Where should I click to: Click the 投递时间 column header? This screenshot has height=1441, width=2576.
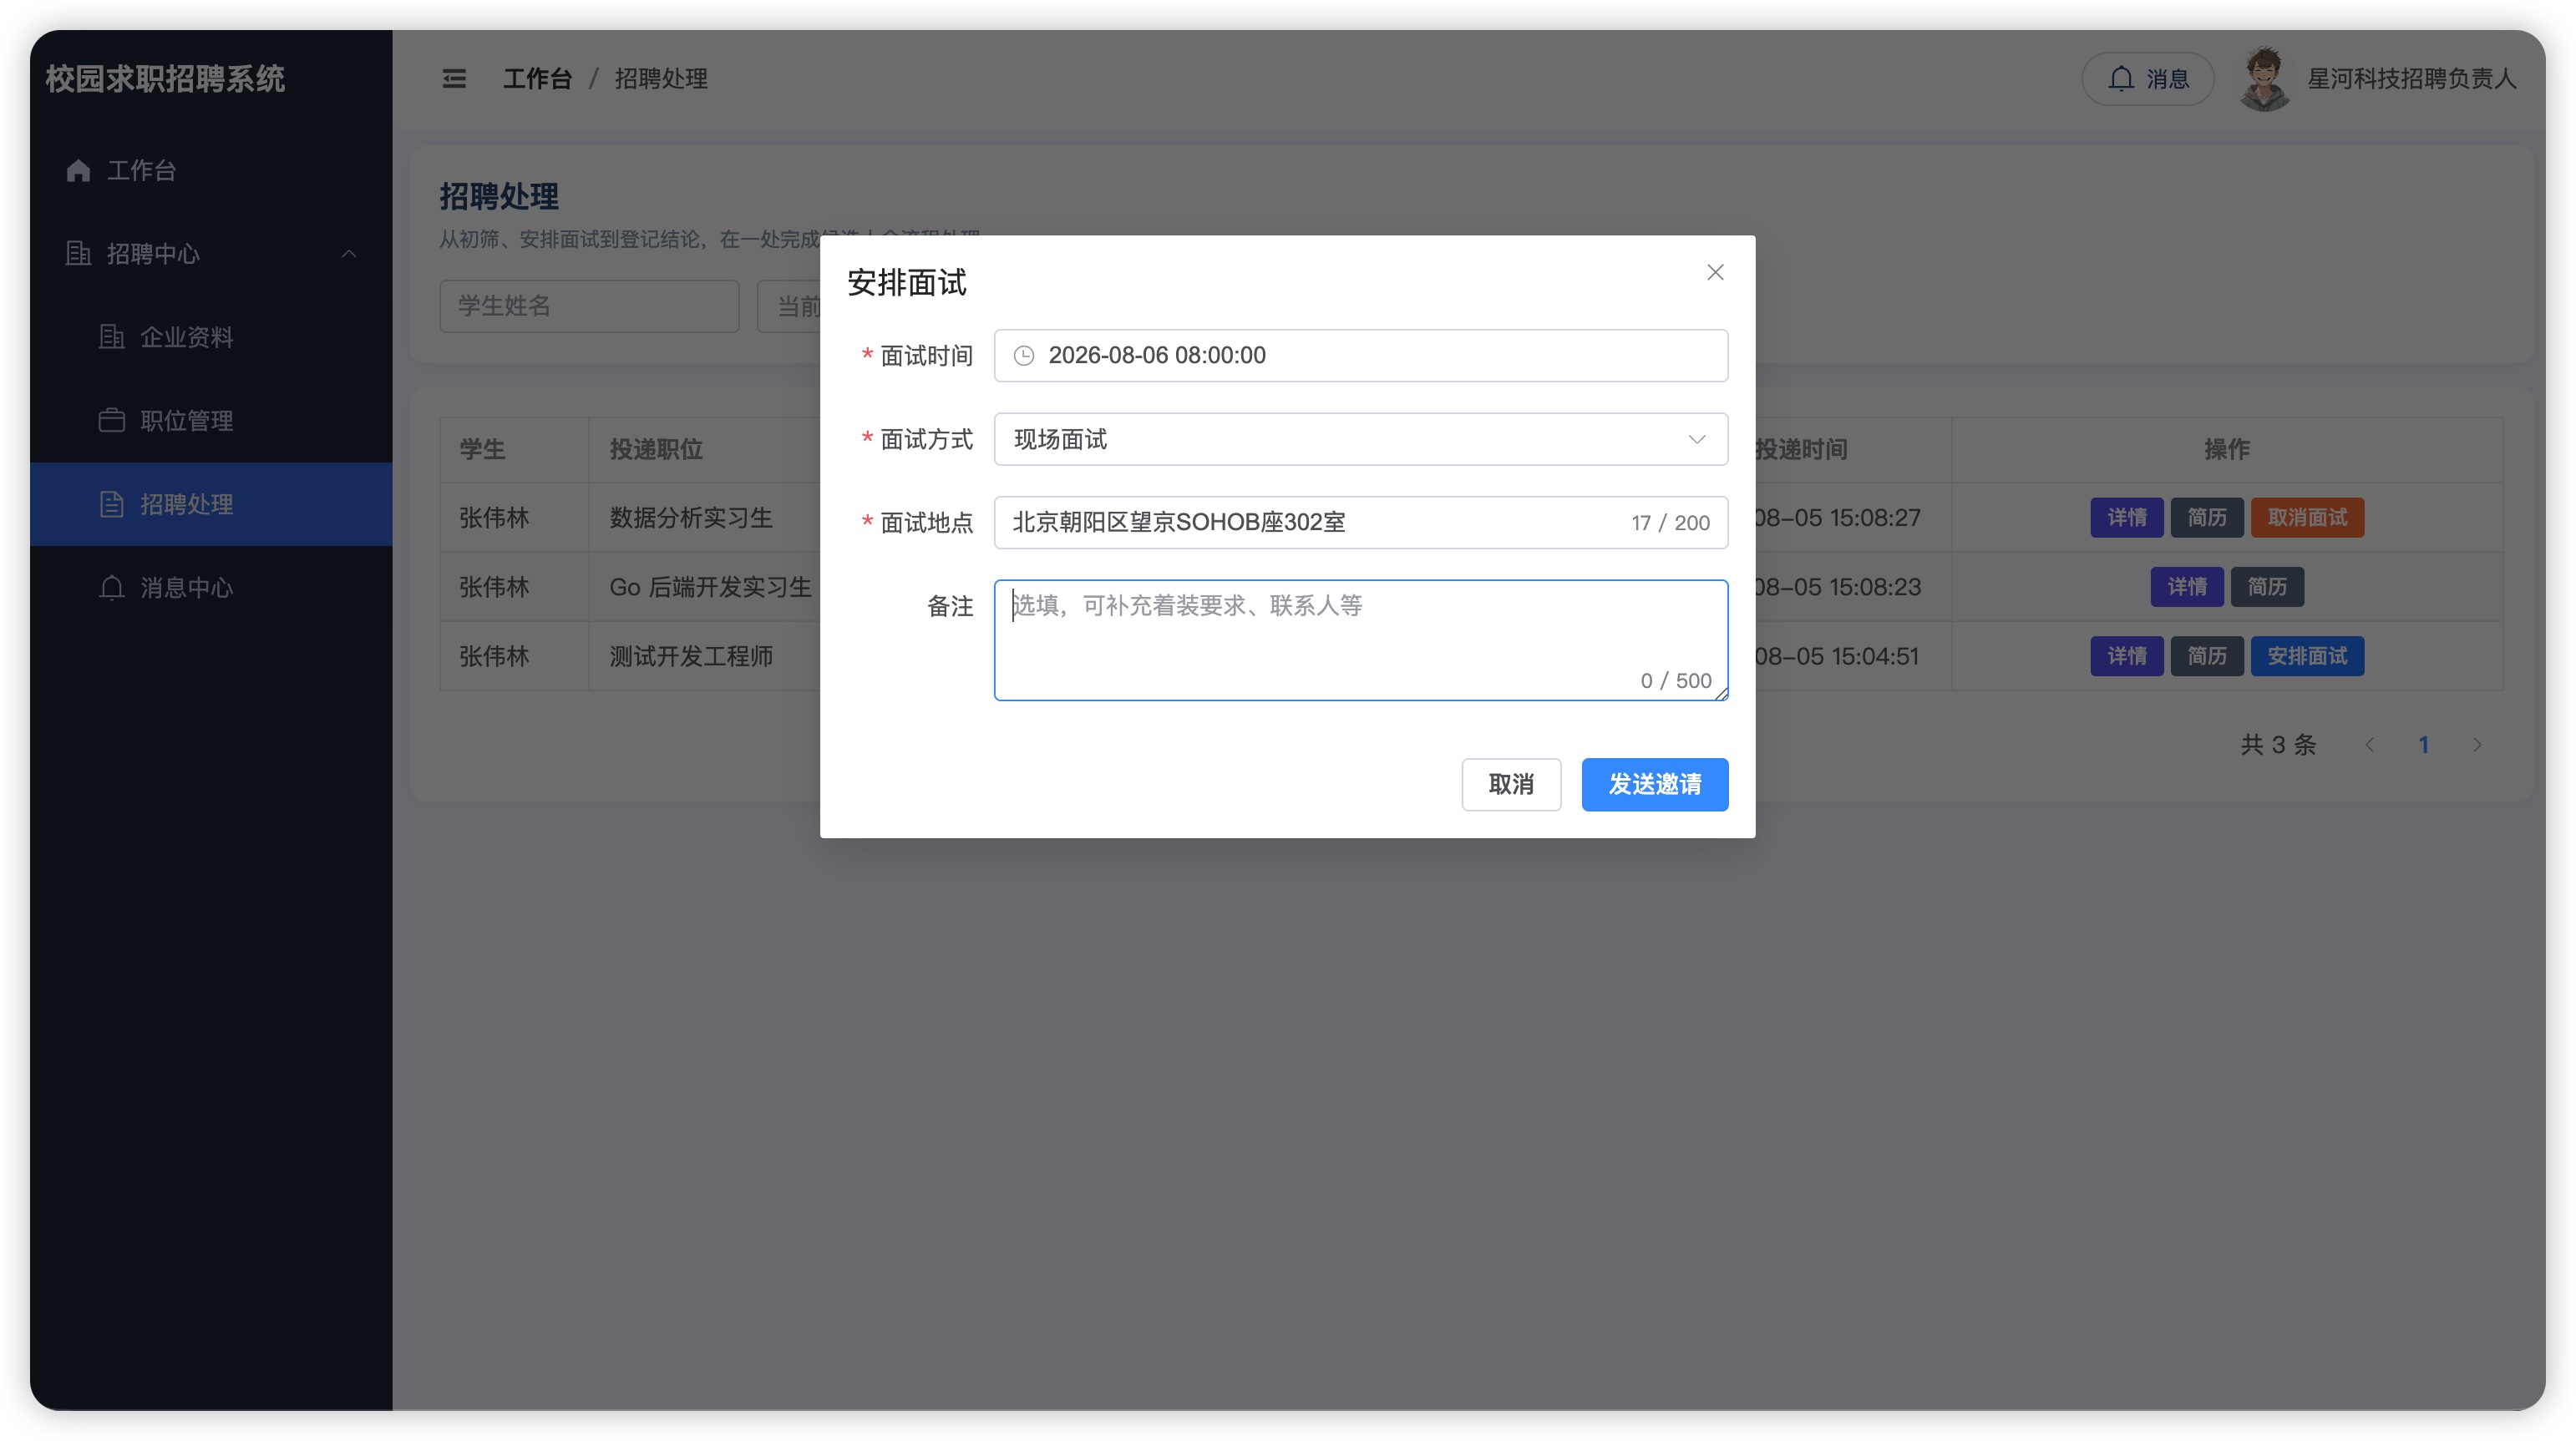pos(1801,450)
